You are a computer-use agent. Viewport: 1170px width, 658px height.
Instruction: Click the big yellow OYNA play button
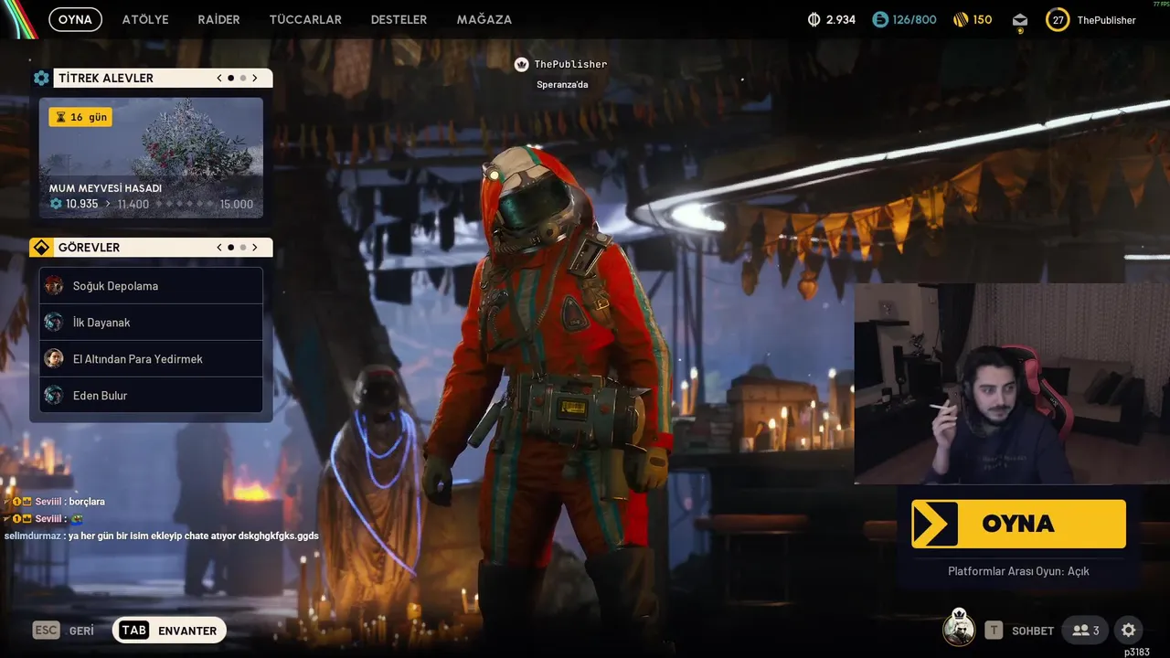click(1018, 524)
